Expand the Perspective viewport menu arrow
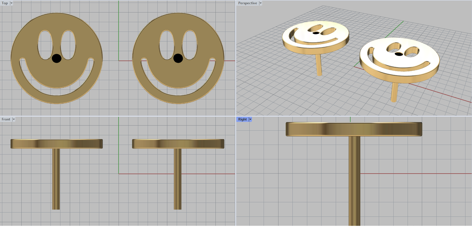Viewport: 472px width, 227px height. 260,3
